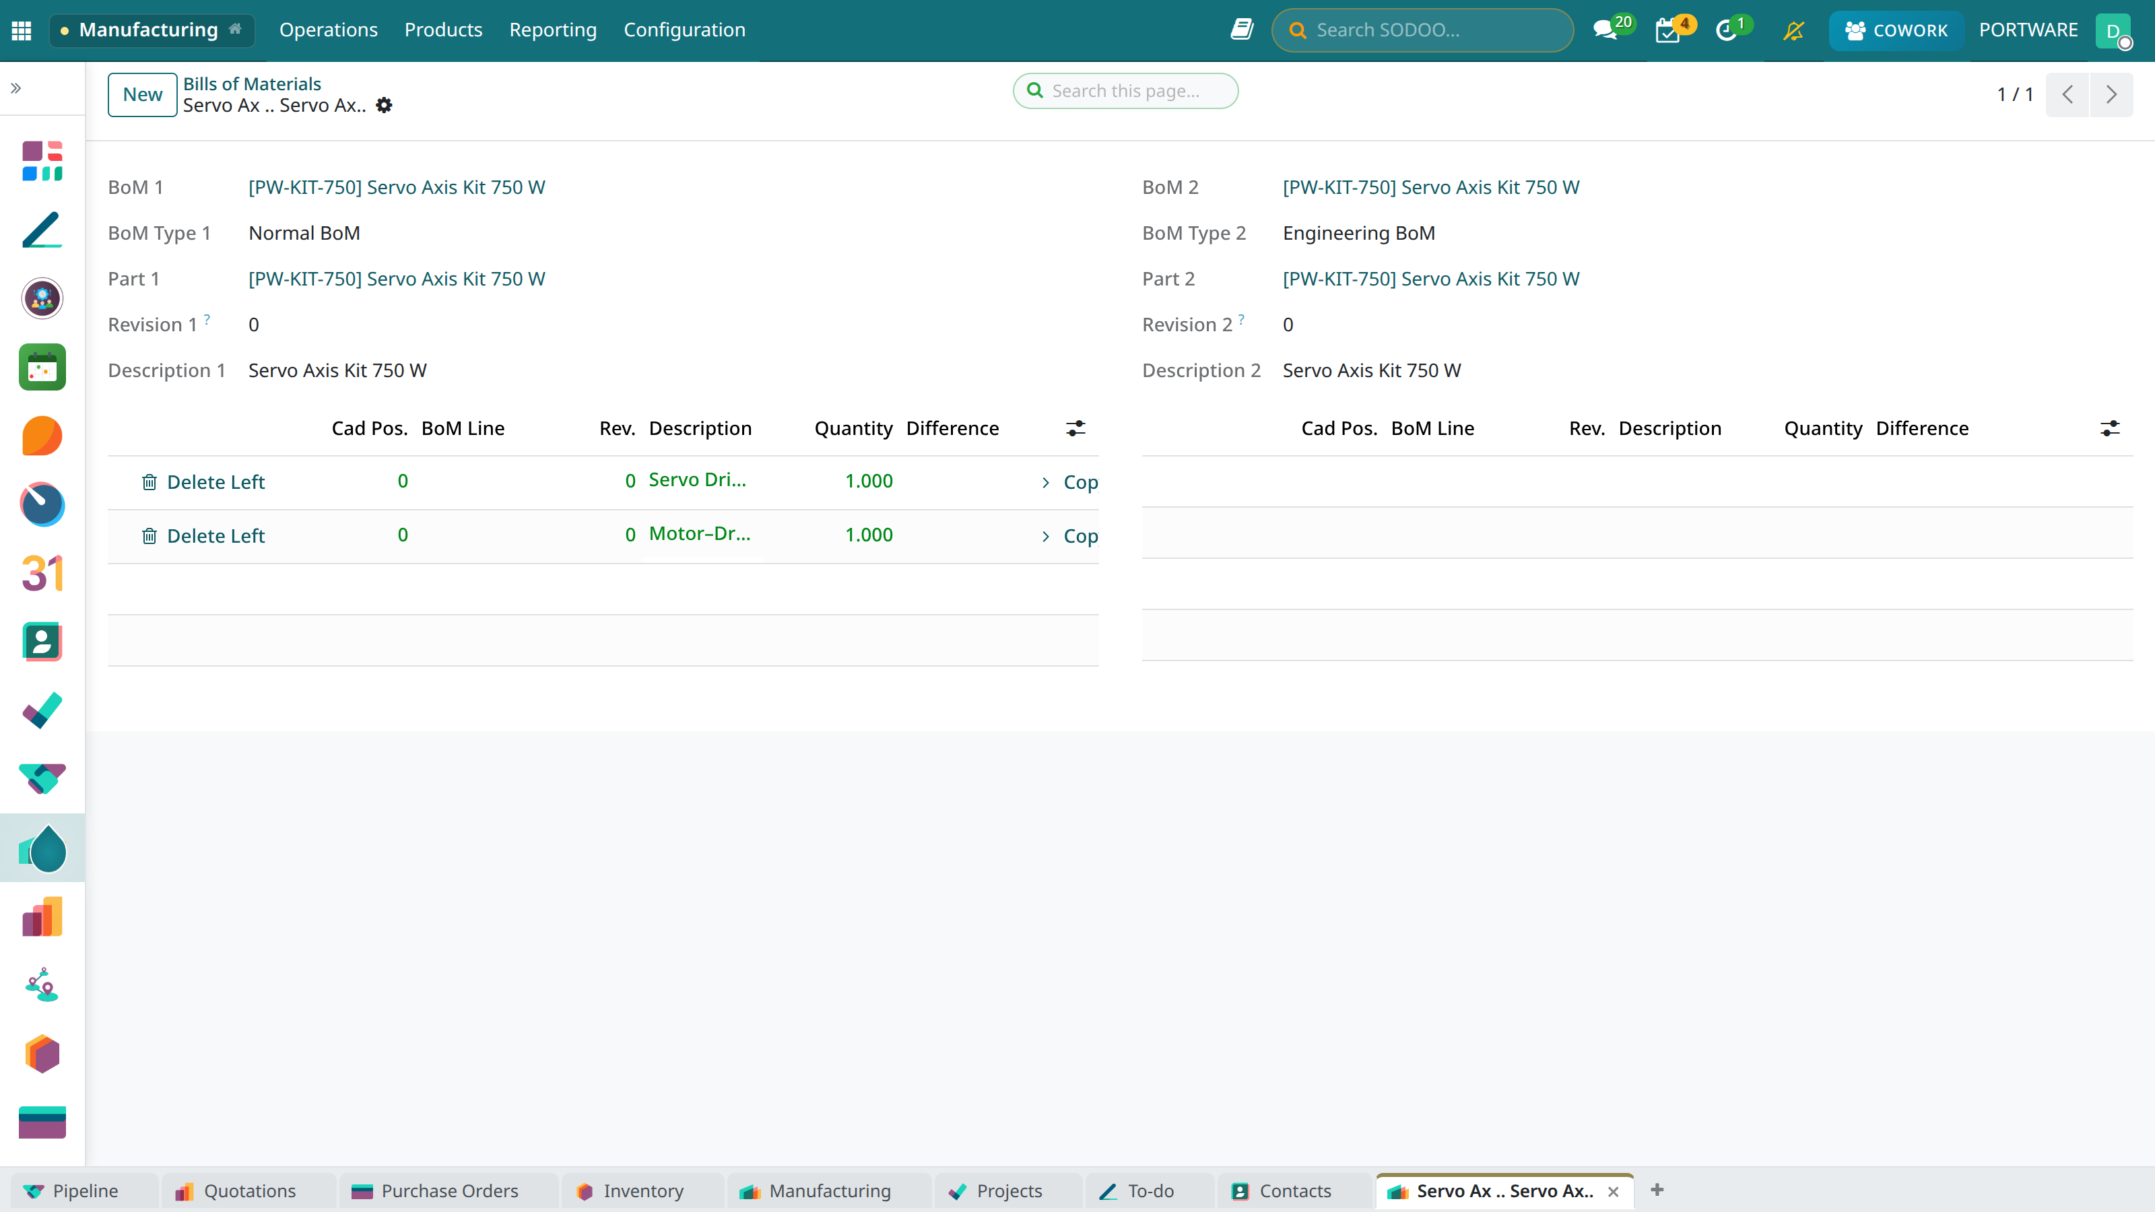The width and height of the screenshot is (2155, 1212).
Task: Click the muted notifications bell icon
Action: click(x=1793, y=31)
